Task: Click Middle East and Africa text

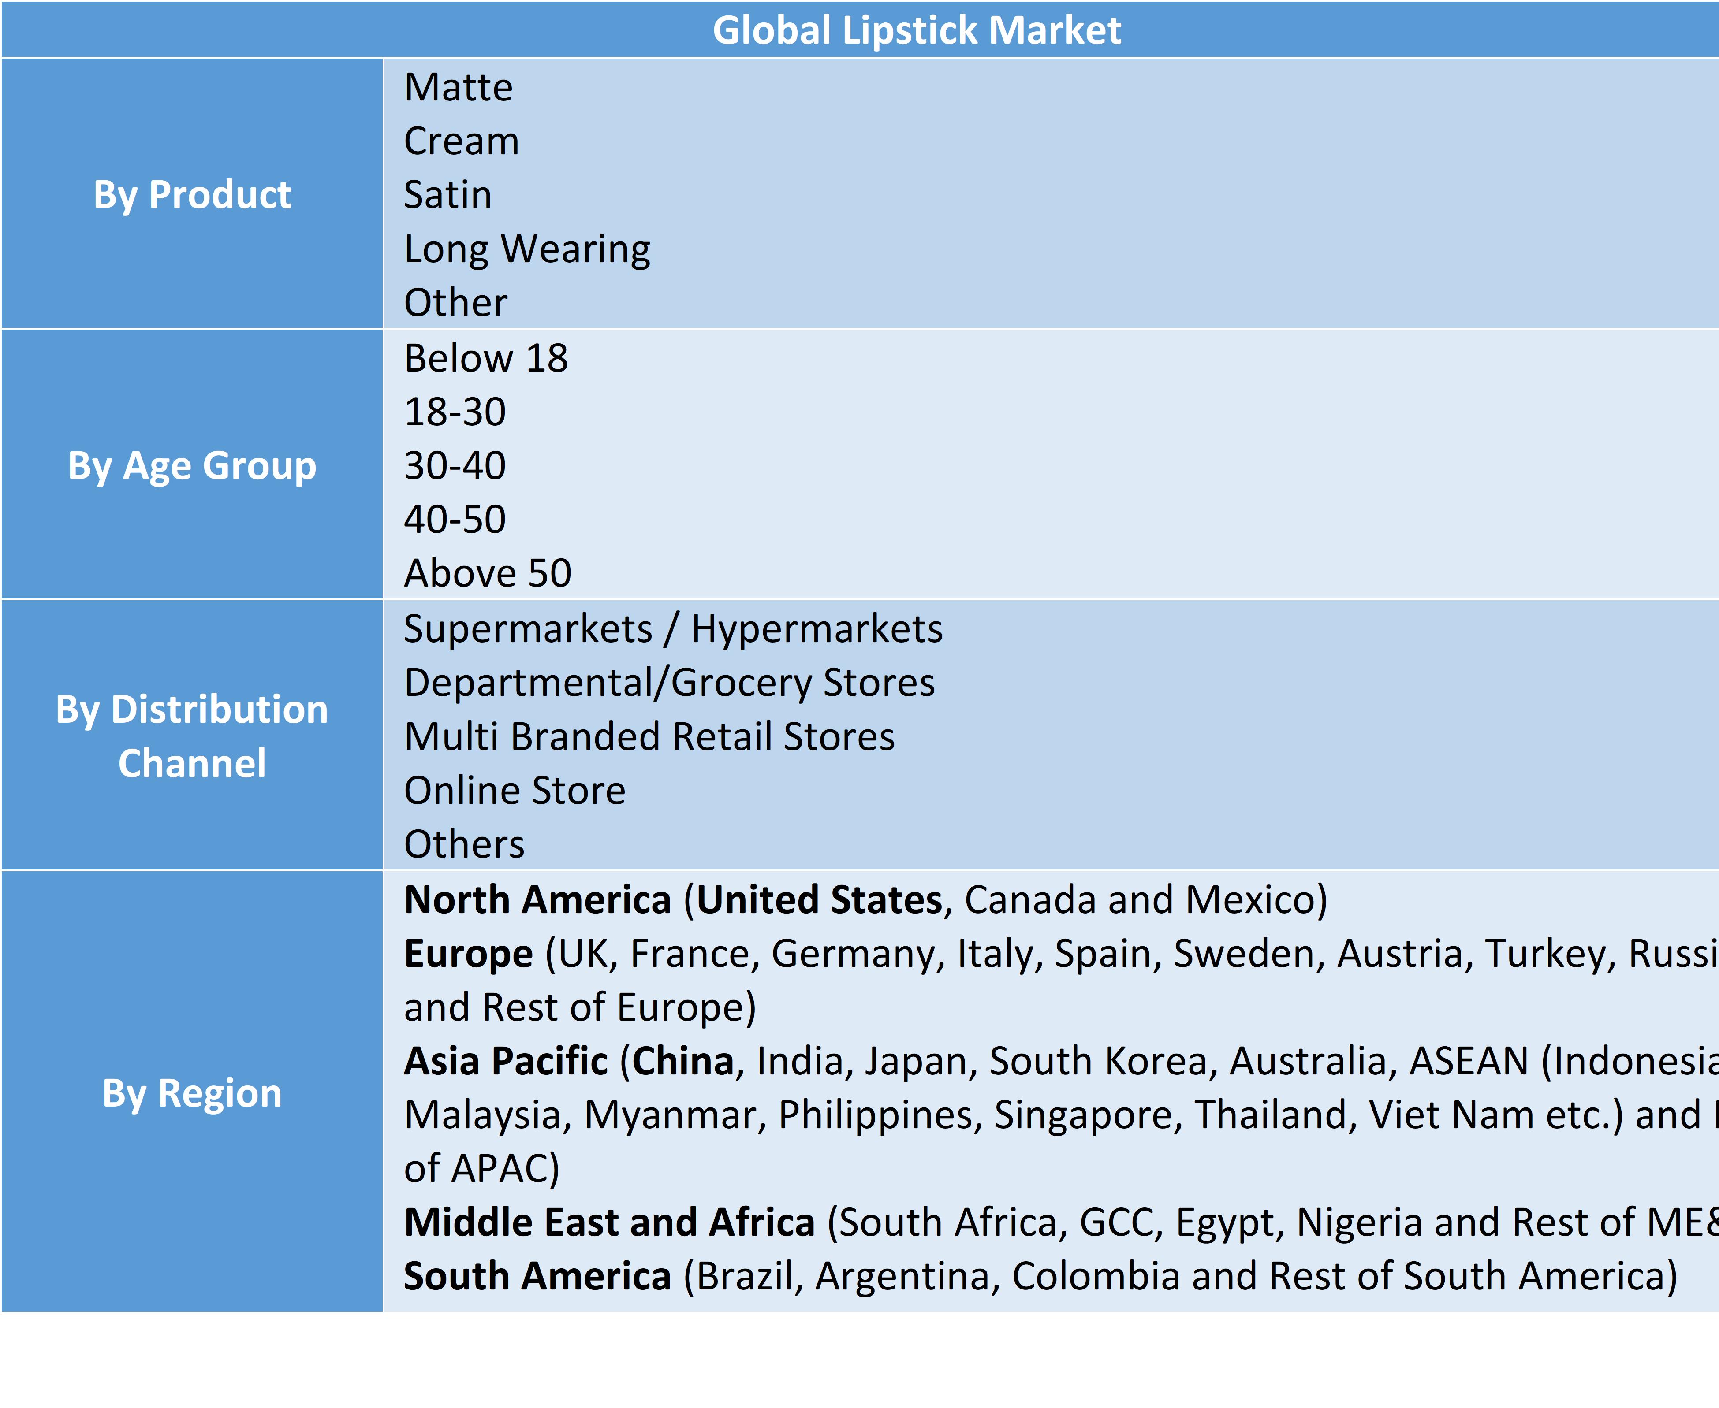Action: (x=608, y=1222)
